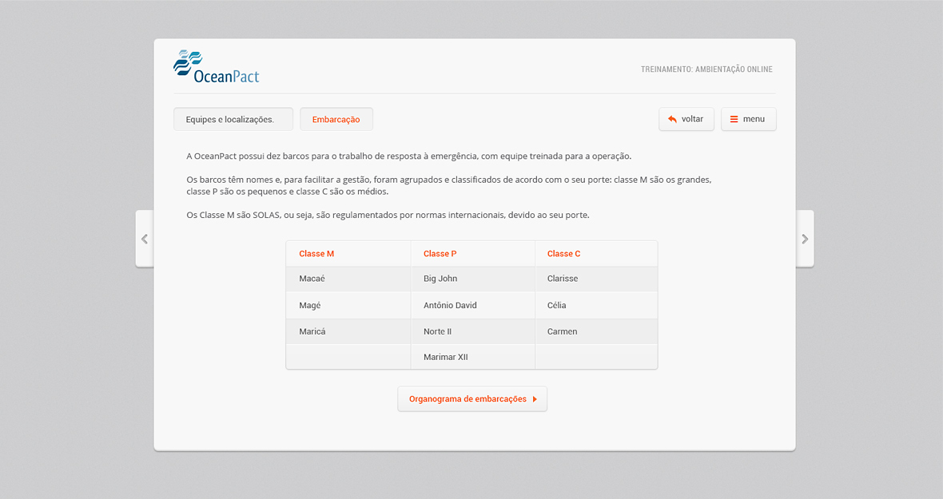Image resolution: width=943 pixels, height=499 pixels.
Task: Open Organograma de embarcações
Action: 472,398
